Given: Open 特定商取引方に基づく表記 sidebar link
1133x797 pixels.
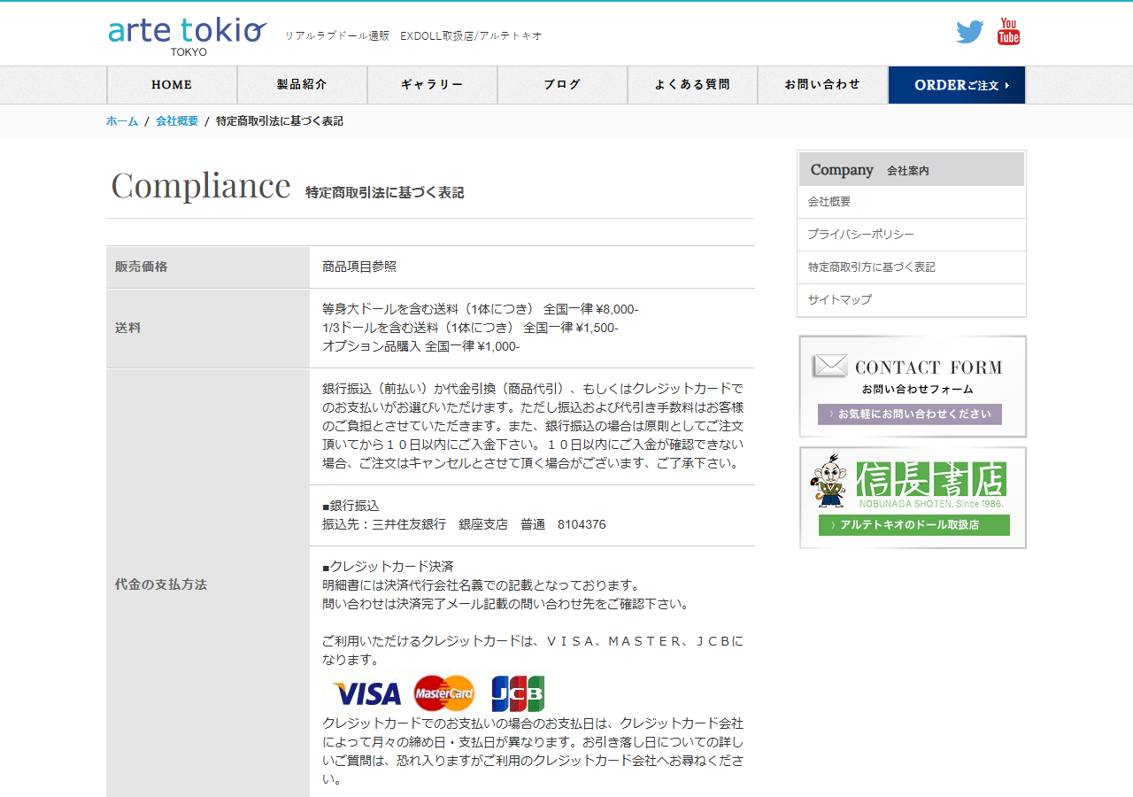Looking at the screenshot, I should [x=912, y=267].
